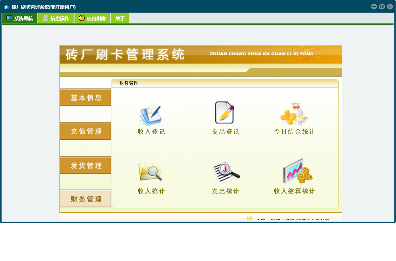Click the 财务管理 panel header text
The height and width of the screenshot is (261, 396).
coord(129,83)
